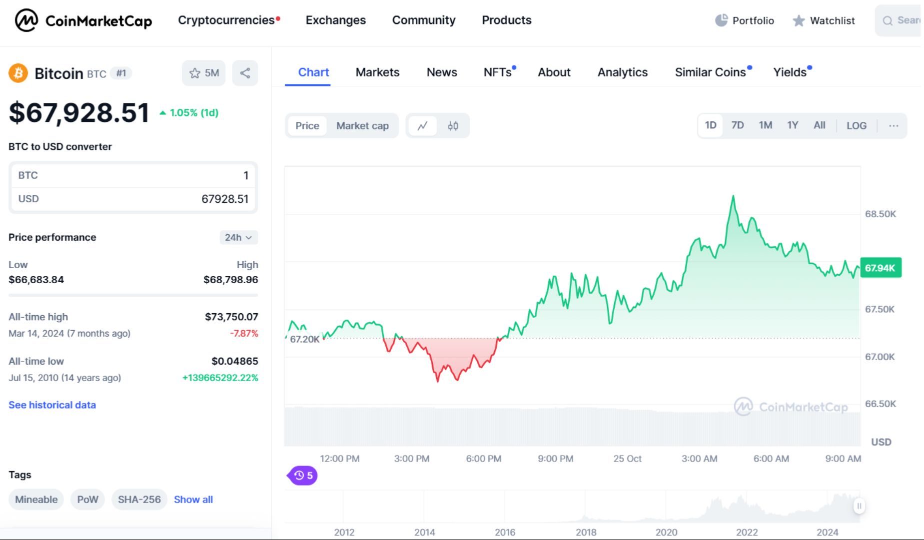924x540 pixels.
Task: Click the SHA-256 tag
Action: click(139, 500)
